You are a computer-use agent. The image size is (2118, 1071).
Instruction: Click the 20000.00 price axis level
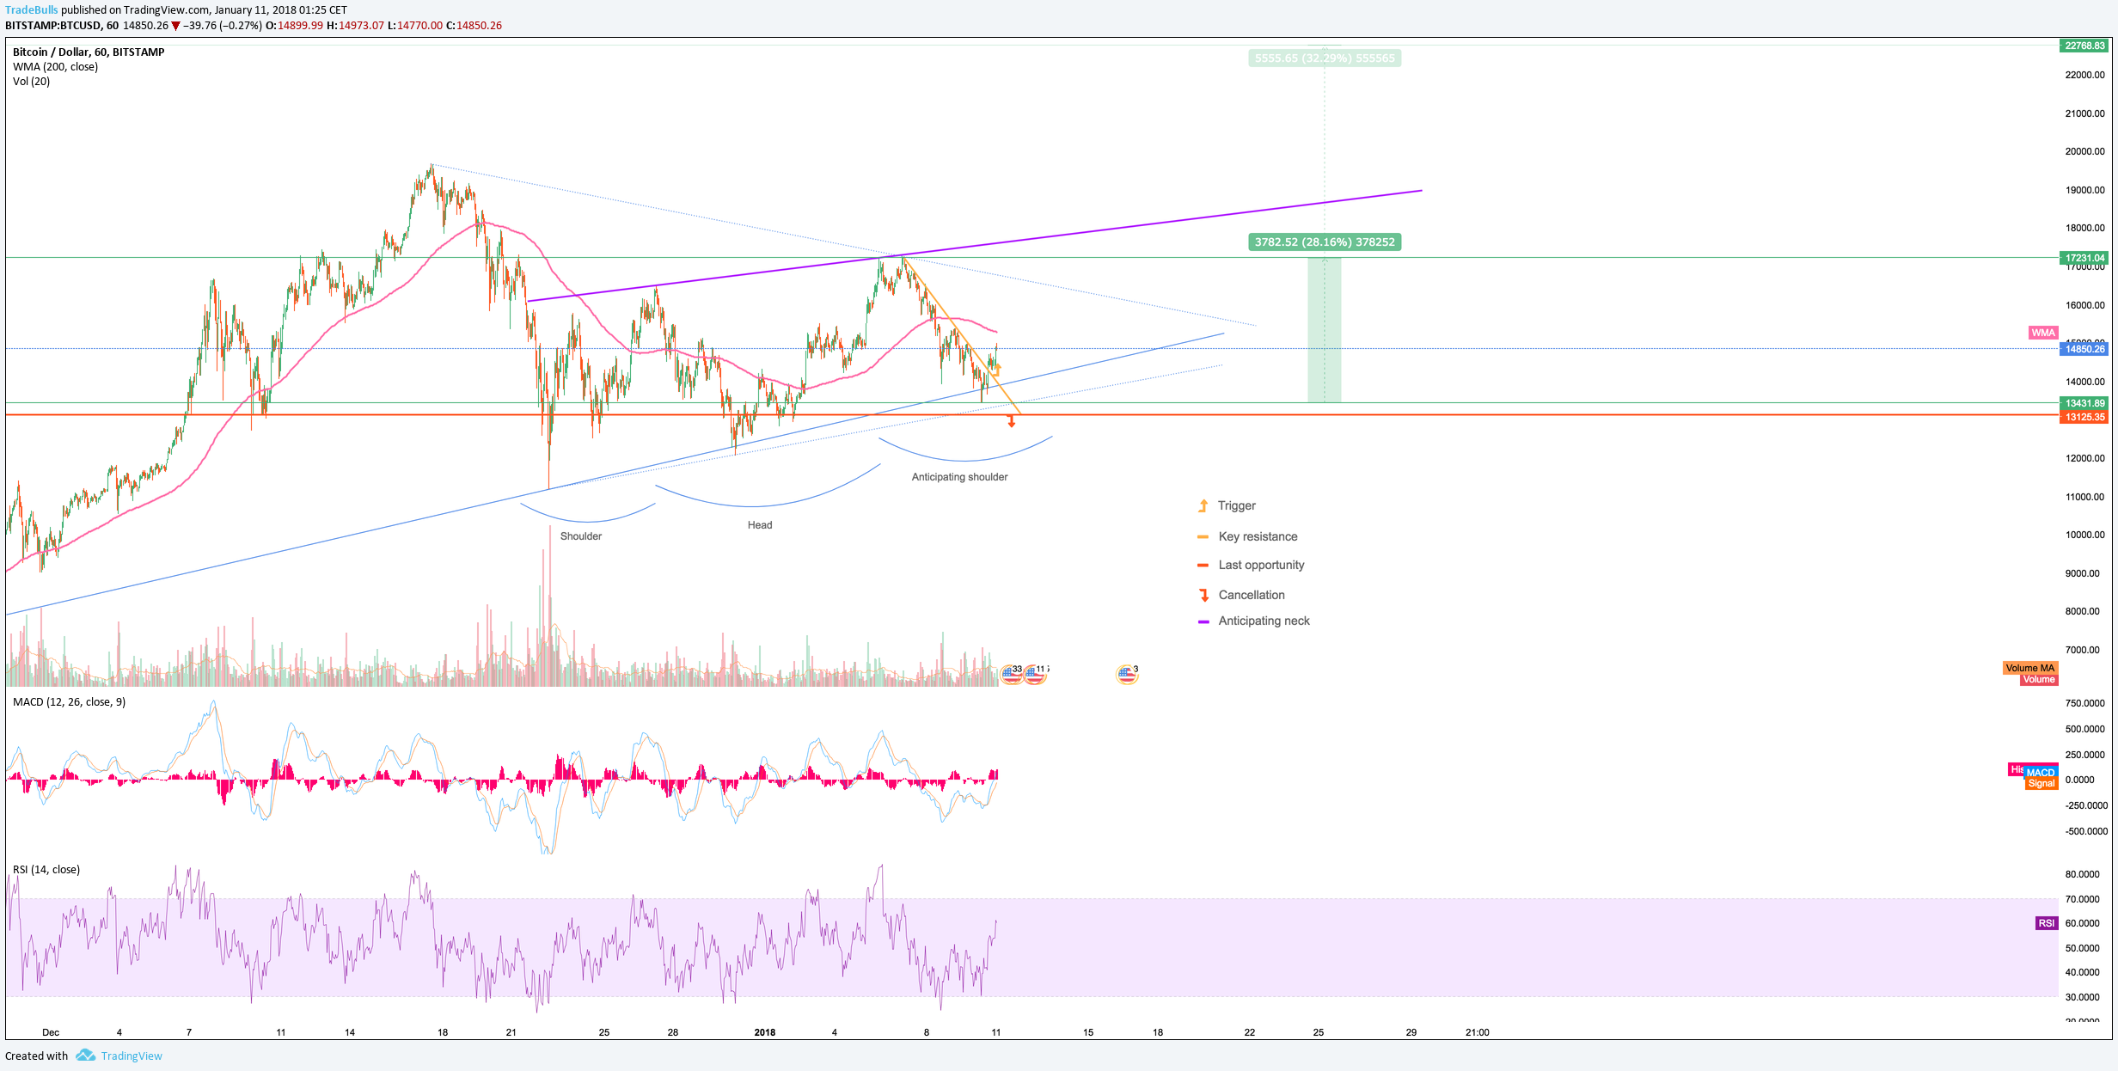coord(2084,151)
